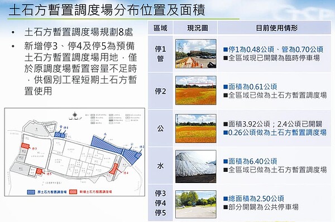Click legend label 原土石方暫置調度場
Screen dimensions: 335x222
tap(52, 192)
